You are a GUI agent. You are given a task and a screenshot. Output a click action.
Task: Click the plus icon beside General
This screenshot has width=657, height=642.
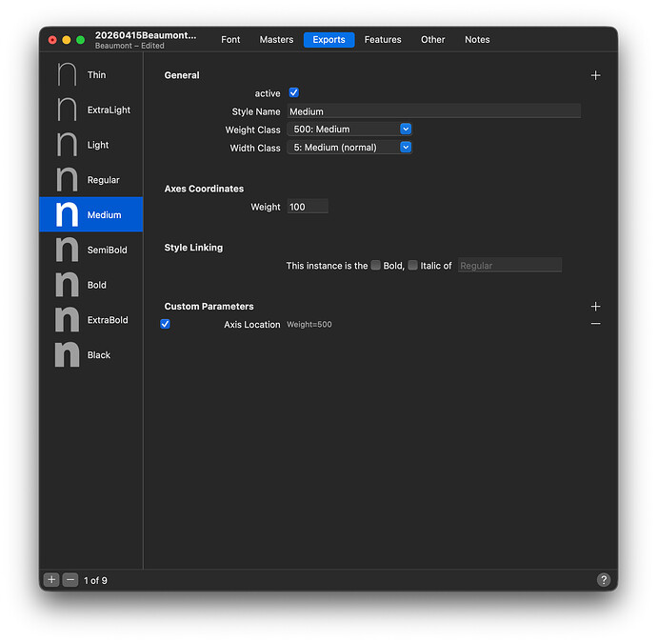click(x=595, y=75)
